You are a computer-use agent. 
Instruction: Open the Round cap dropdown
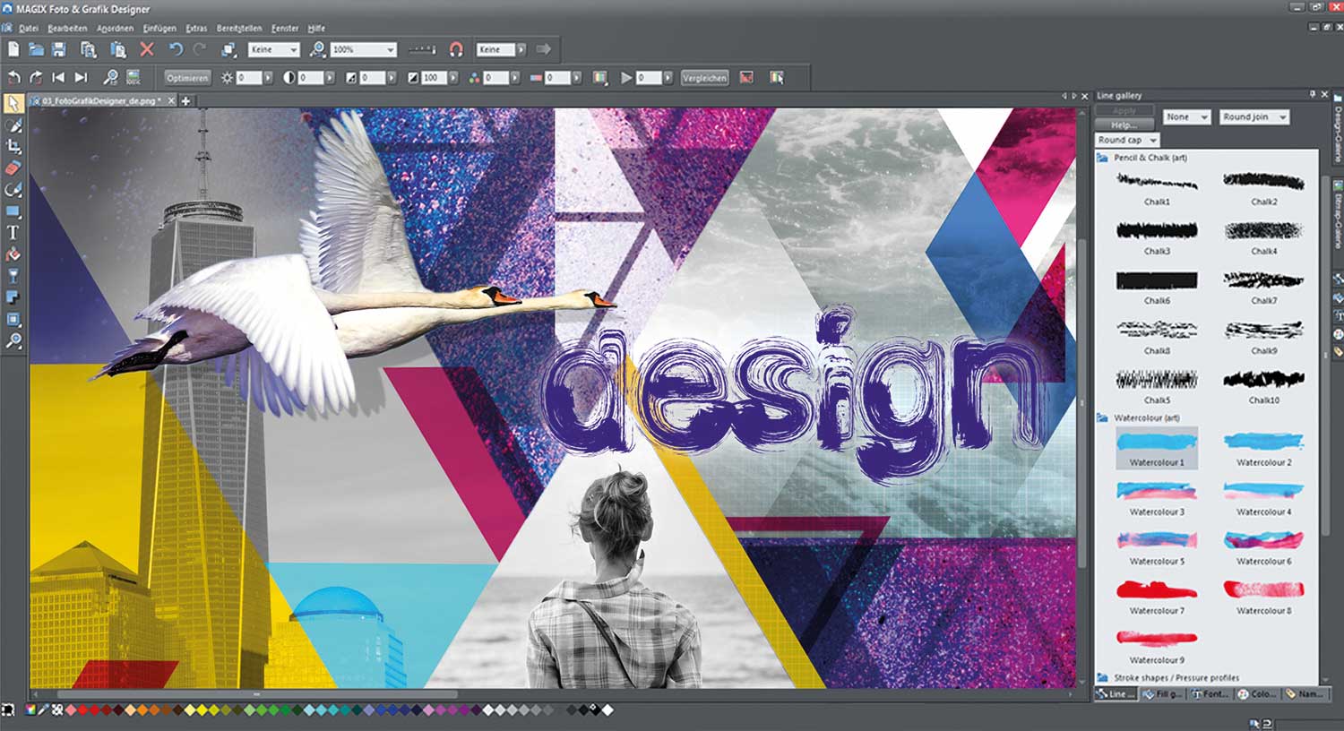coord(1127,140)
